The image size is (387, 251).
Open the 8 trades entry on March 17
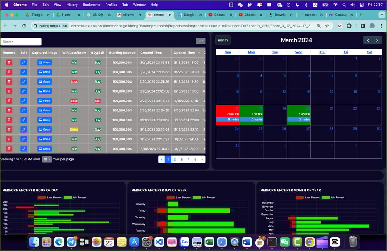(x=228, y=120)
